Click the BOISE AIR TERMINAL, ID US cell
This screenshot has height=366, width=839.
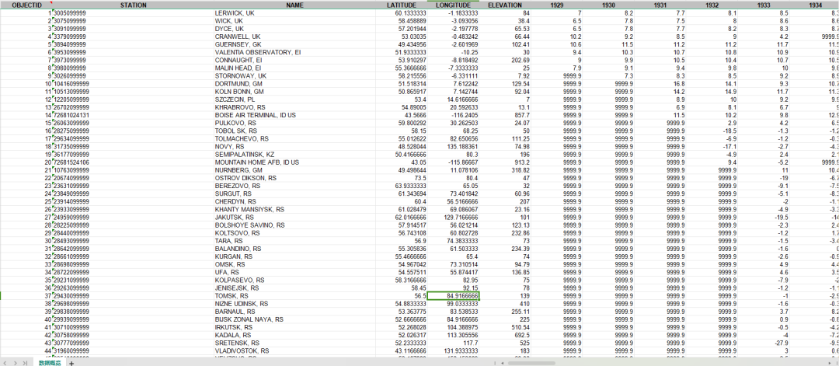point(294,116)
